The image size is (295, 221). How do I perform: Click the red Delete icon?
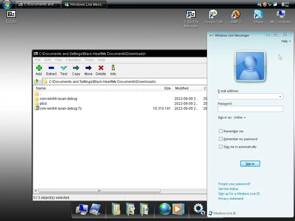tap(101, 70)
